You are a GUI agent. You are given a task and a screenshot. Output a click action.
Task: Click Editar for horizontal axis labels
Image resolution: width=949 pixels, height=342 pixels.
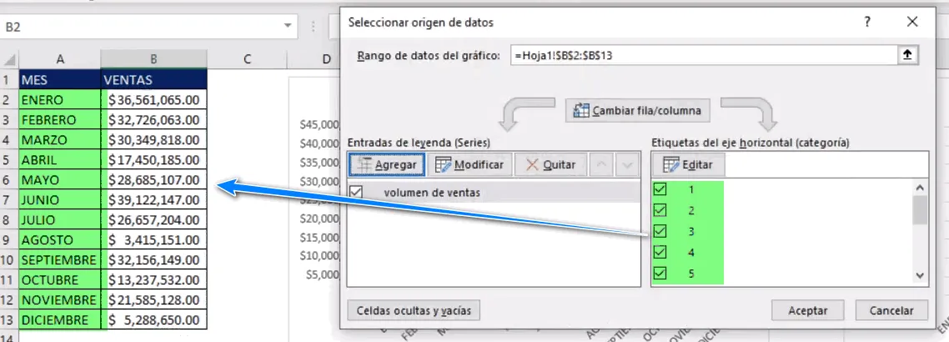point(688,165)
